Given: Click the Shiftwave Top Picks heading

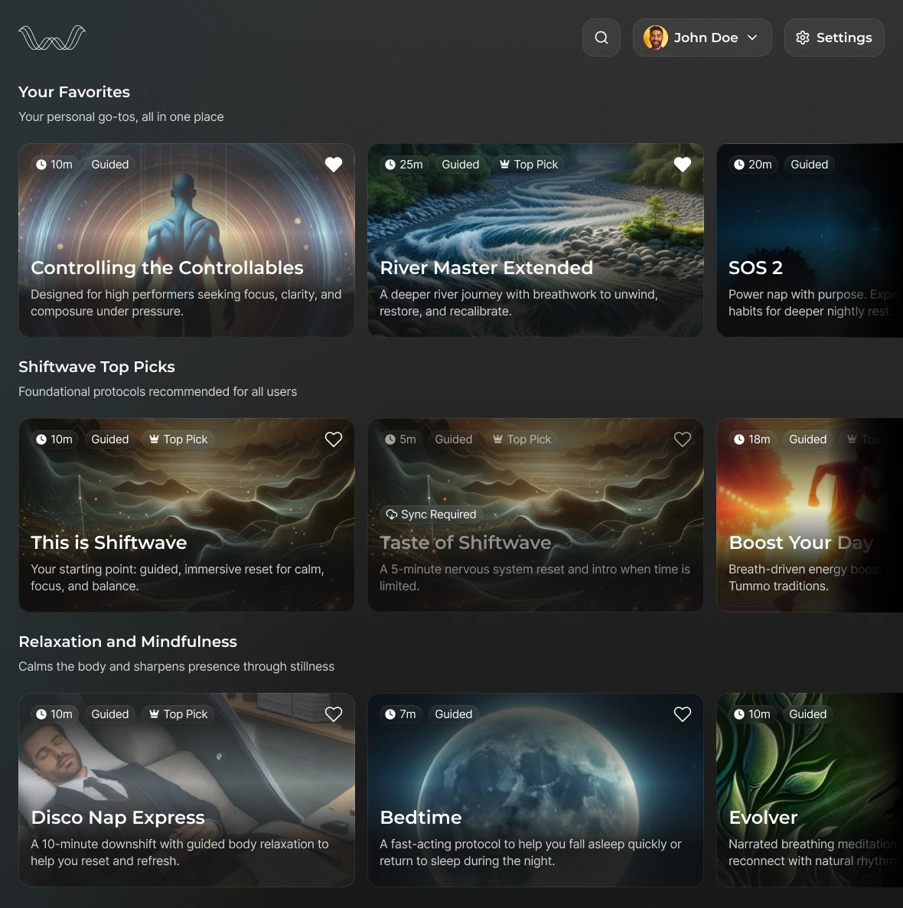Looking at the screenshot, I should (x=96, y=367).
